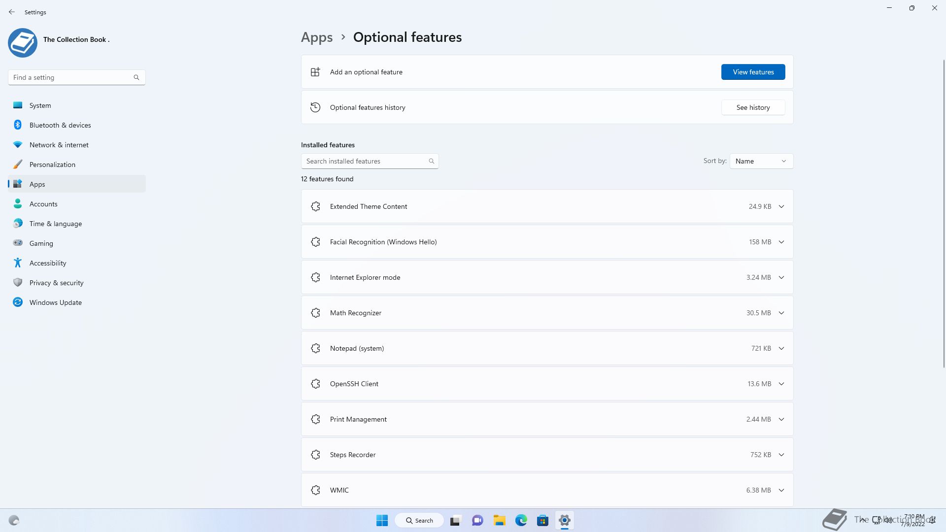Click the Time & language globe icon
Screen dimensions: 946x532
coord(18,223)
